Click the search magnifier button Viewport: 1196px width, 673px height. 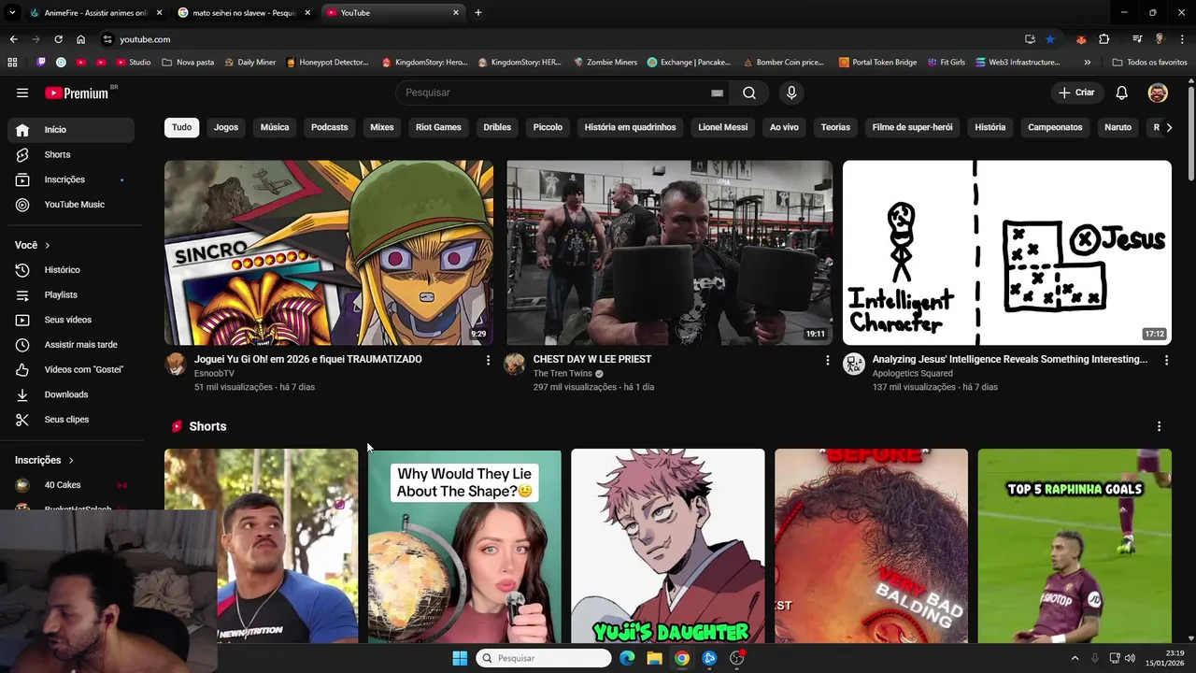click(749, 93)
